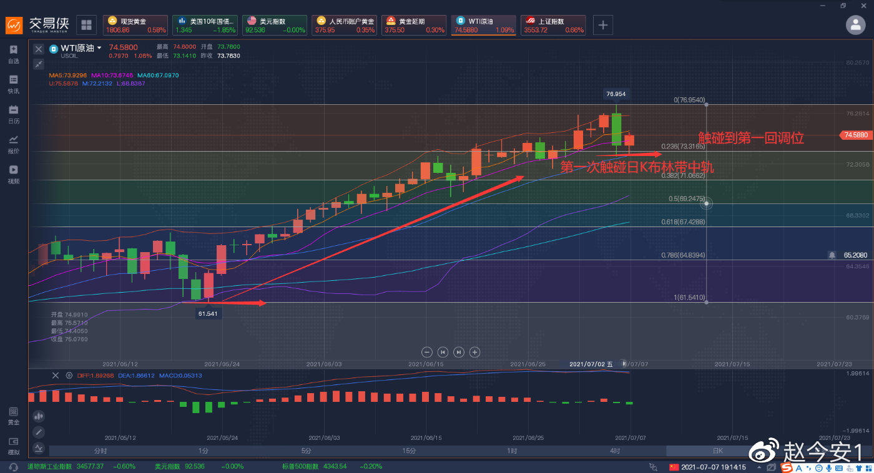Screen dimensions: 874x473
Task: Open MACD indicator settings gear
Action: (x=69, y=376)
